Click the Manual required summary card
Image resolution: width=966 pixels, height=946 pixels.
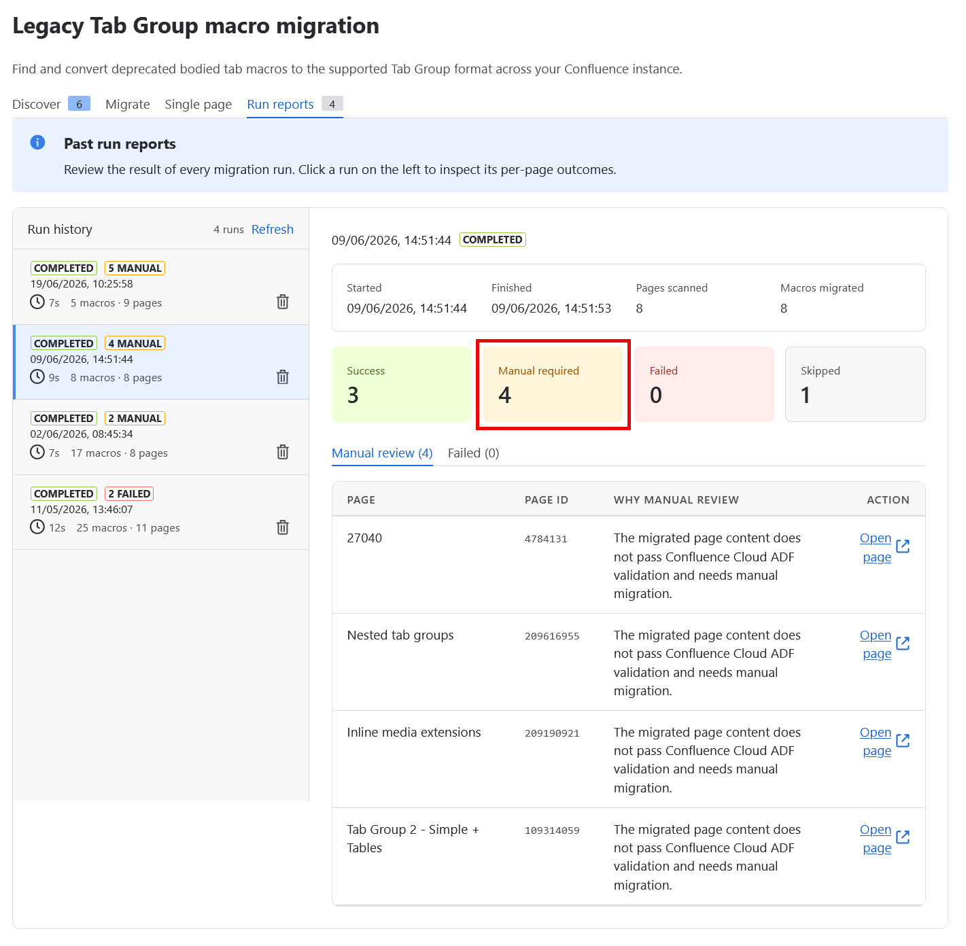pyautogui.click(x=553, y=385)
